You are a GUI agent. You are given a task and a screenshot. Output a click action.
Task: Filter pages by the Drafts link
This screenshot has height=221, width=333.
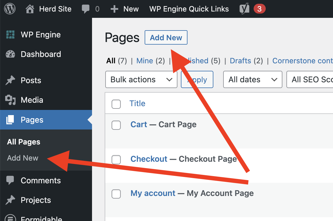(240, 61)
